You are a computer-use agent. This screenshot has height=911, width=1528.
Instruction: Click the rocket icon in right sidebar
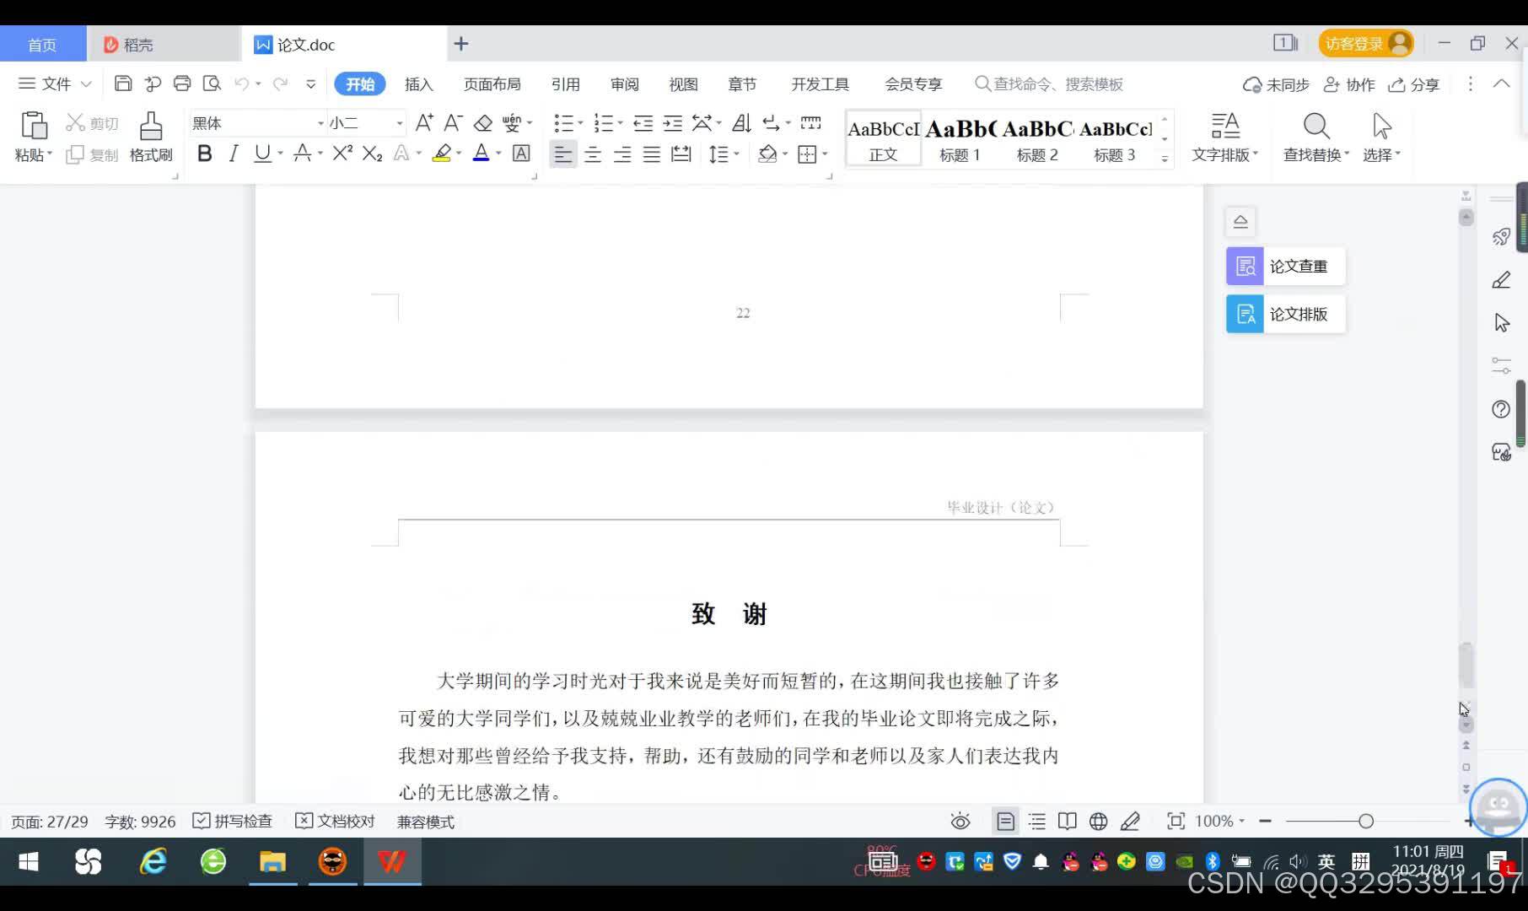(x=1501, y=237)
